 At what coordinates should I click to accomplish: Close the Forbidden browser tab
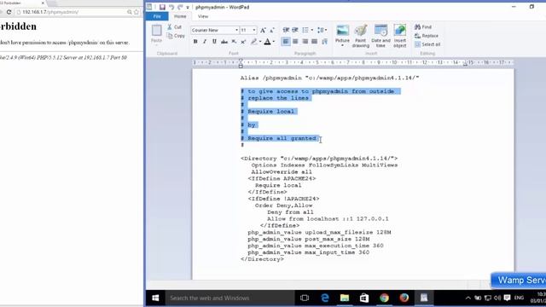(43, 3)
